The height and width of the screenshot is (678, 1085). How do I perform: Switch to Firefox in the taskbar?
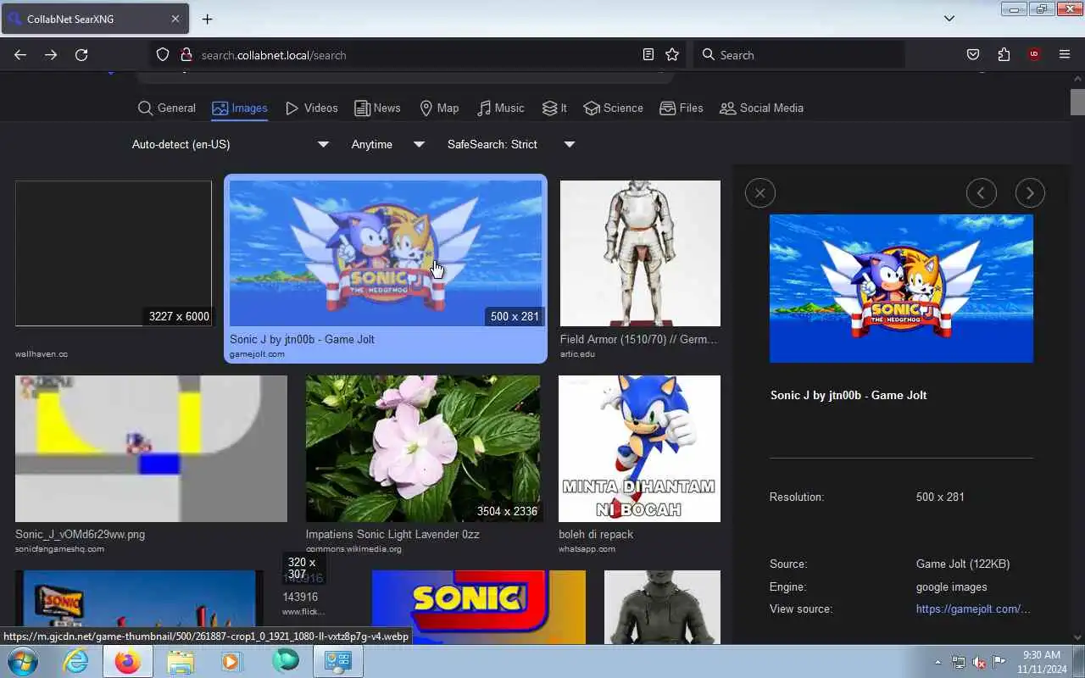click(128, 661)
